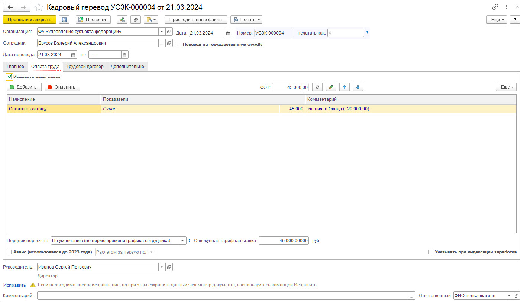Enable 'Учитывать при индексации заработка' checkbox

[x=431, y=252]
